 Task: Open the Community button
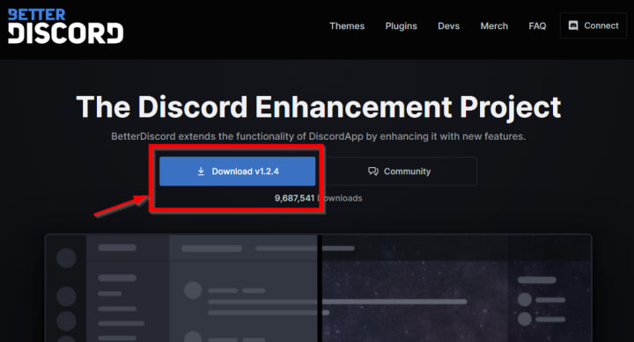pos(400,171)
